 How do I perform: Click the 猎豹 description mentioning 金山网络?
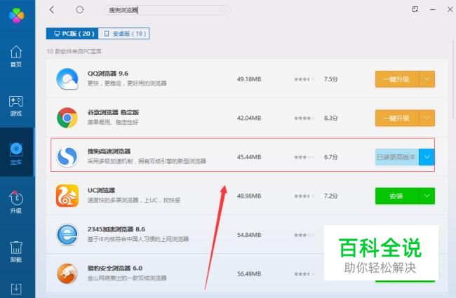click(127, 278)
